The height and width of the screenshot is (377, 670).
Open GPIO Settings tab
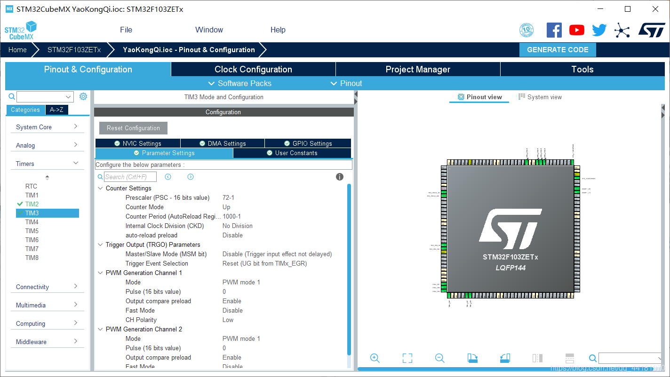[308, 143]
